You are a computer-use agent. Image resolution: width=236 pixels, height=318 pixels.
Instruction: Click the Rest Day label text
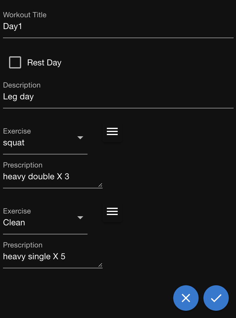click(x=44, y=63)
